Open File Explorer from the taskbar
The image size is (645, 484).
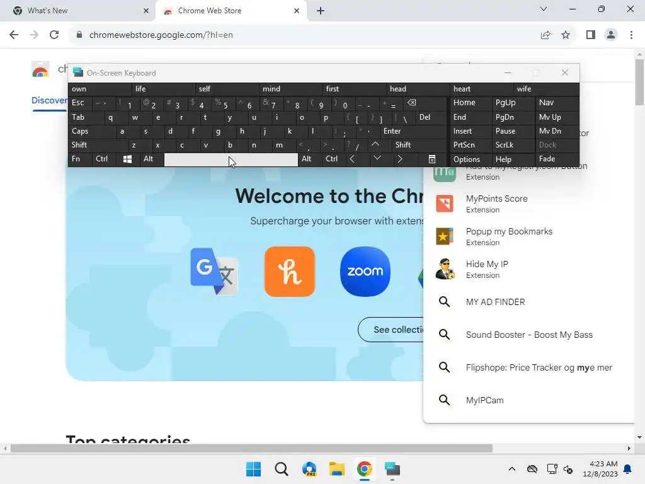(336, 469)
